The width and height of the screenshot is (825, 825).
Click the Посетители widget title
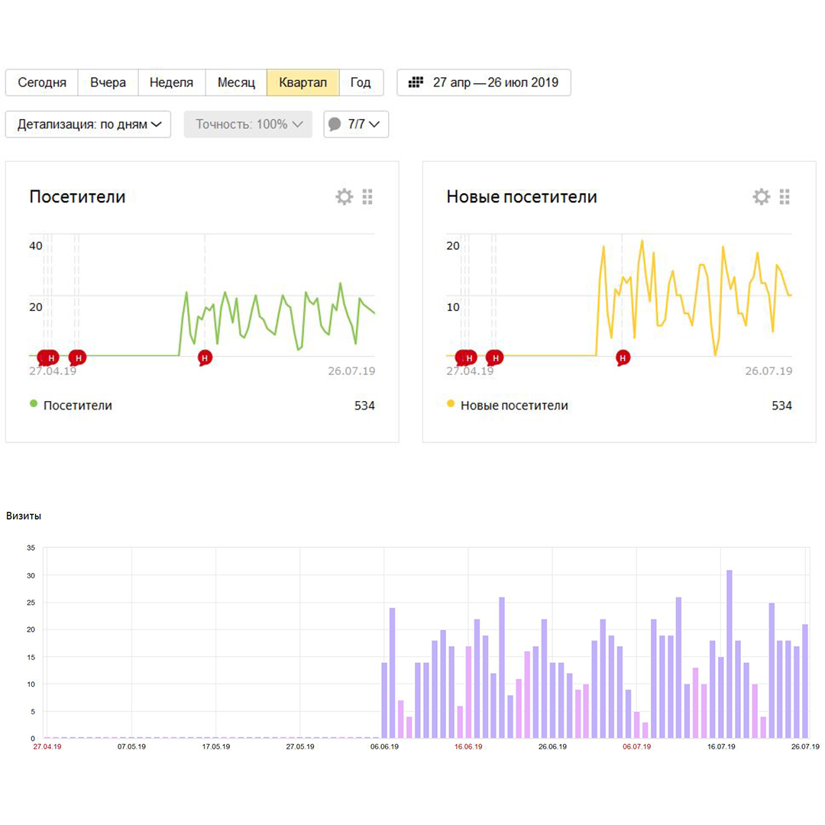77,197
